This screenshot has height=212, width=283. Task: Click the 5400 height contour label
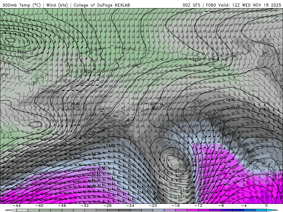click(x=230, y=100)
